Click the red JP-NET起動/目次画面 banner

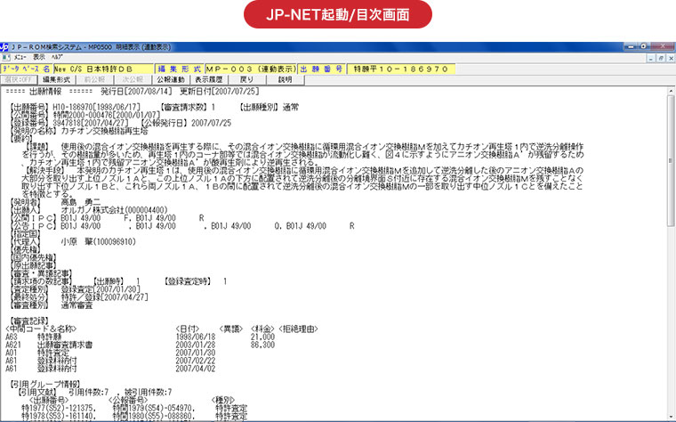pyautogui.click(x=338, y=16)
